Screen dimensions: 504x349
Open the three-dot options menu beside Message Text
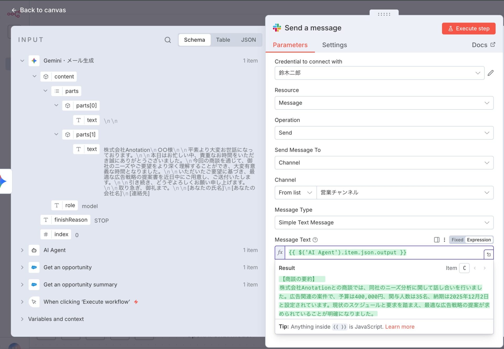tap(444, 240)
